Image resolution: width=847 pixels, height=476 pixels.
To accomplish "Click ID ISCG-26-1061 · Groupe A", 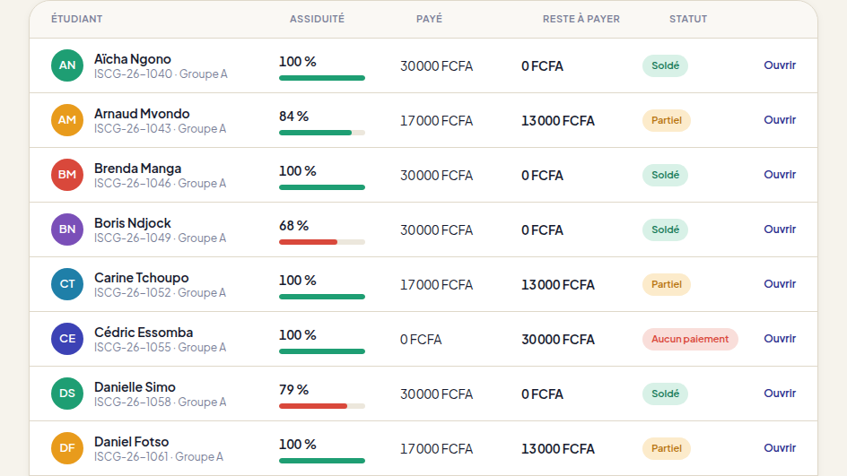I will click(159, 456).
